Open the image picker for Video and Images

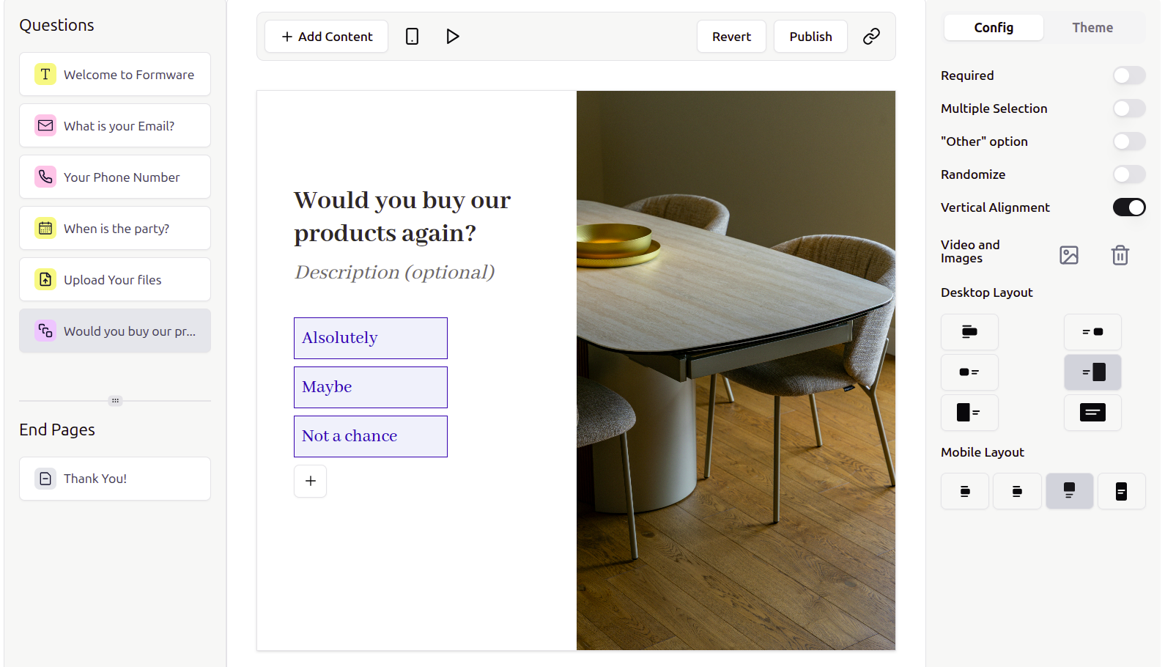(x=1069, y=255)
